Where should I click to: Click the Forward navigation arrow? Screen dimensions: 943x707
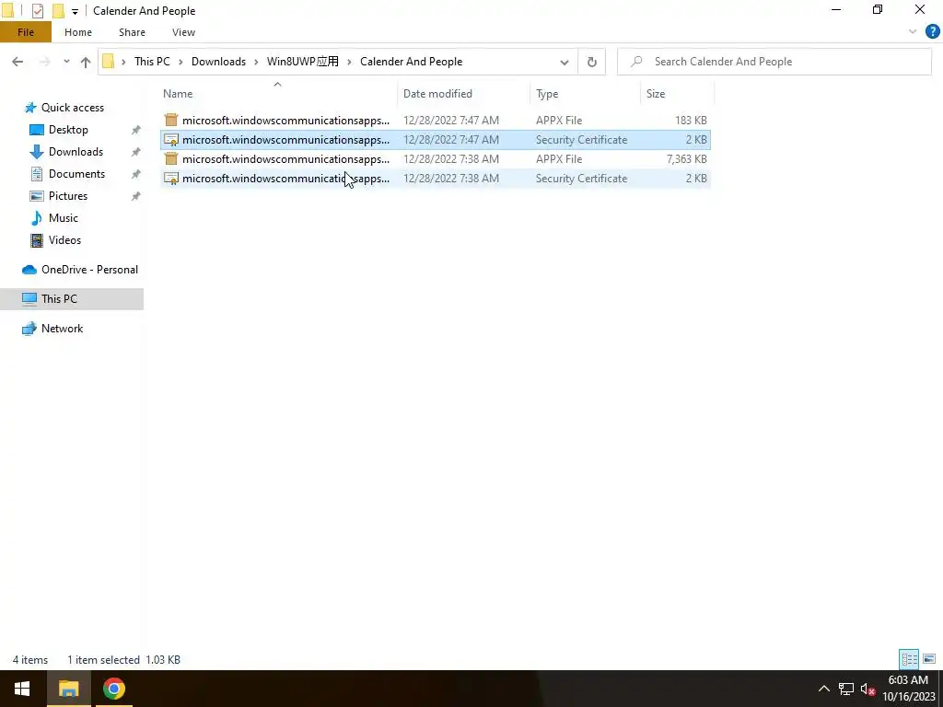44,62
